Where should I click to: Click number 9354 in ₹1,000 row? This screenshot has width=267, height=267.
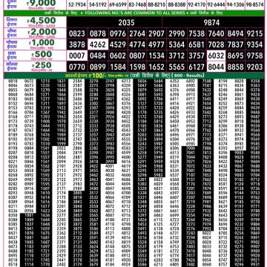point(254,44)
